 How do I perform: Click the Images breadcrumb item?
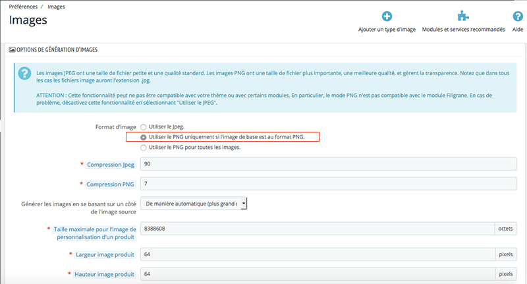click(56, 7)
